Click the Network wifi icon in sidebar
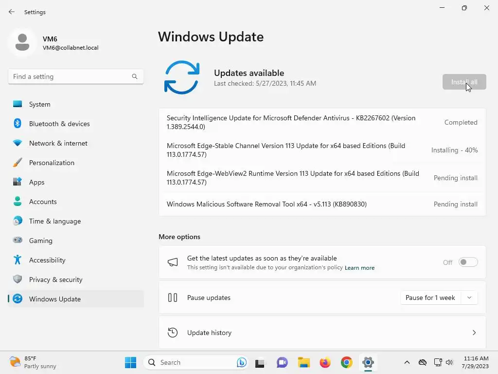Image resolution: width=498 pixels, height=374 pixels. (18, 143)
